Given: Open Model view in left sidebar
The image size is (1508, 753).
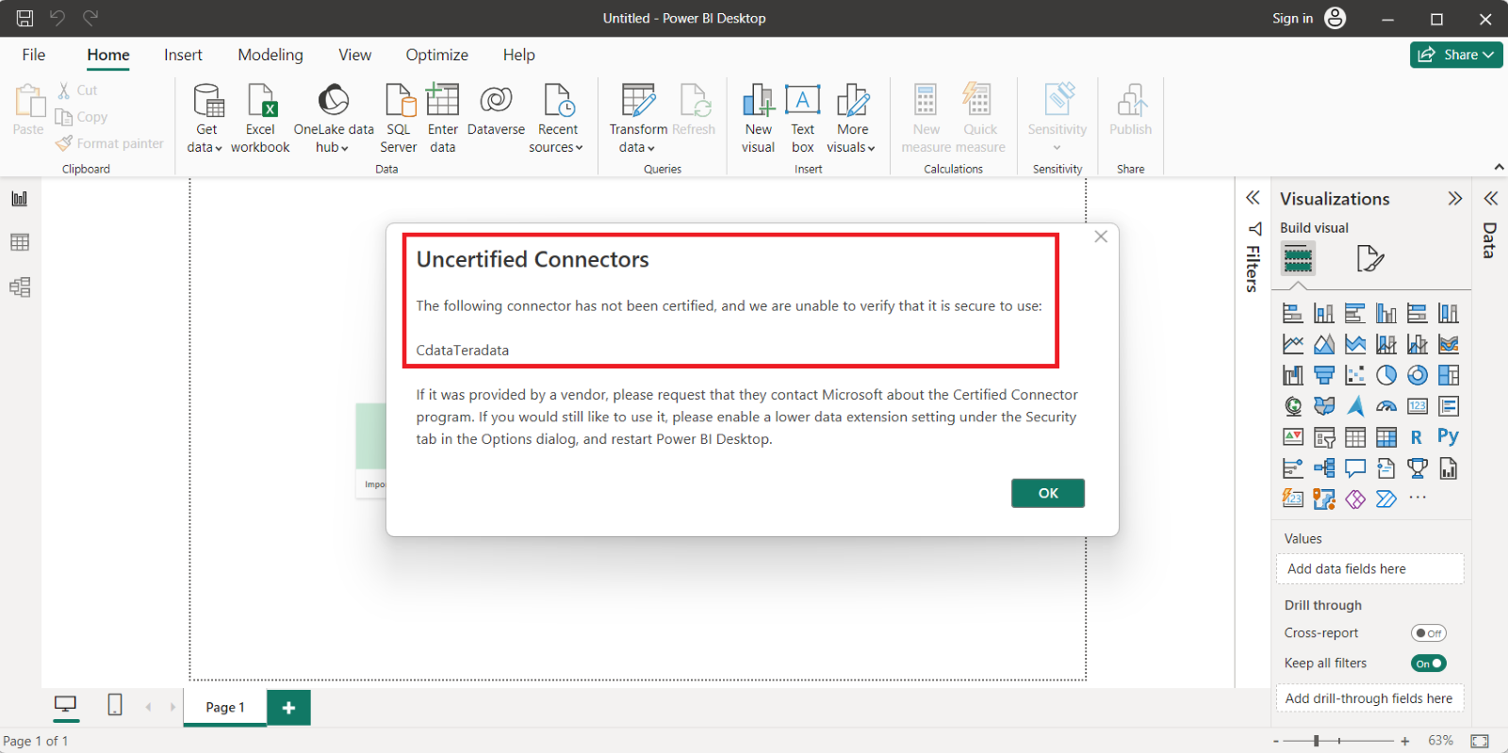Looking at the screenshot, I should [x=20, y=286].
